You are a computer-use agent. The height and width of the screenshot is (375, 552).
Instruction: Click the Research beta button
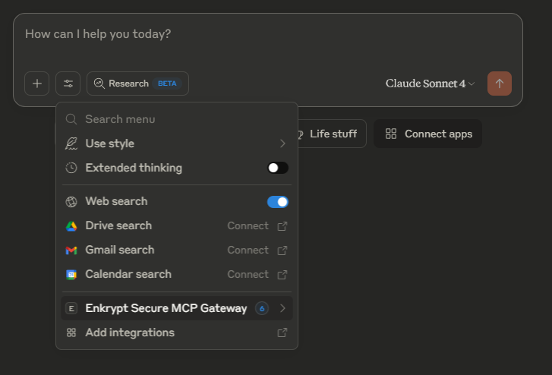(137, 84)
